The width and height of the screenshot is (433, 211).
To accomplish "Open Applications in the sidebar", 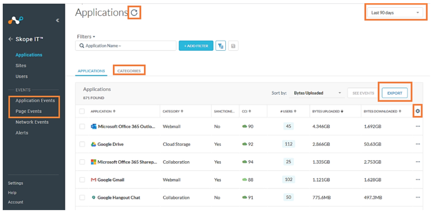I will [x=29, y=55].
